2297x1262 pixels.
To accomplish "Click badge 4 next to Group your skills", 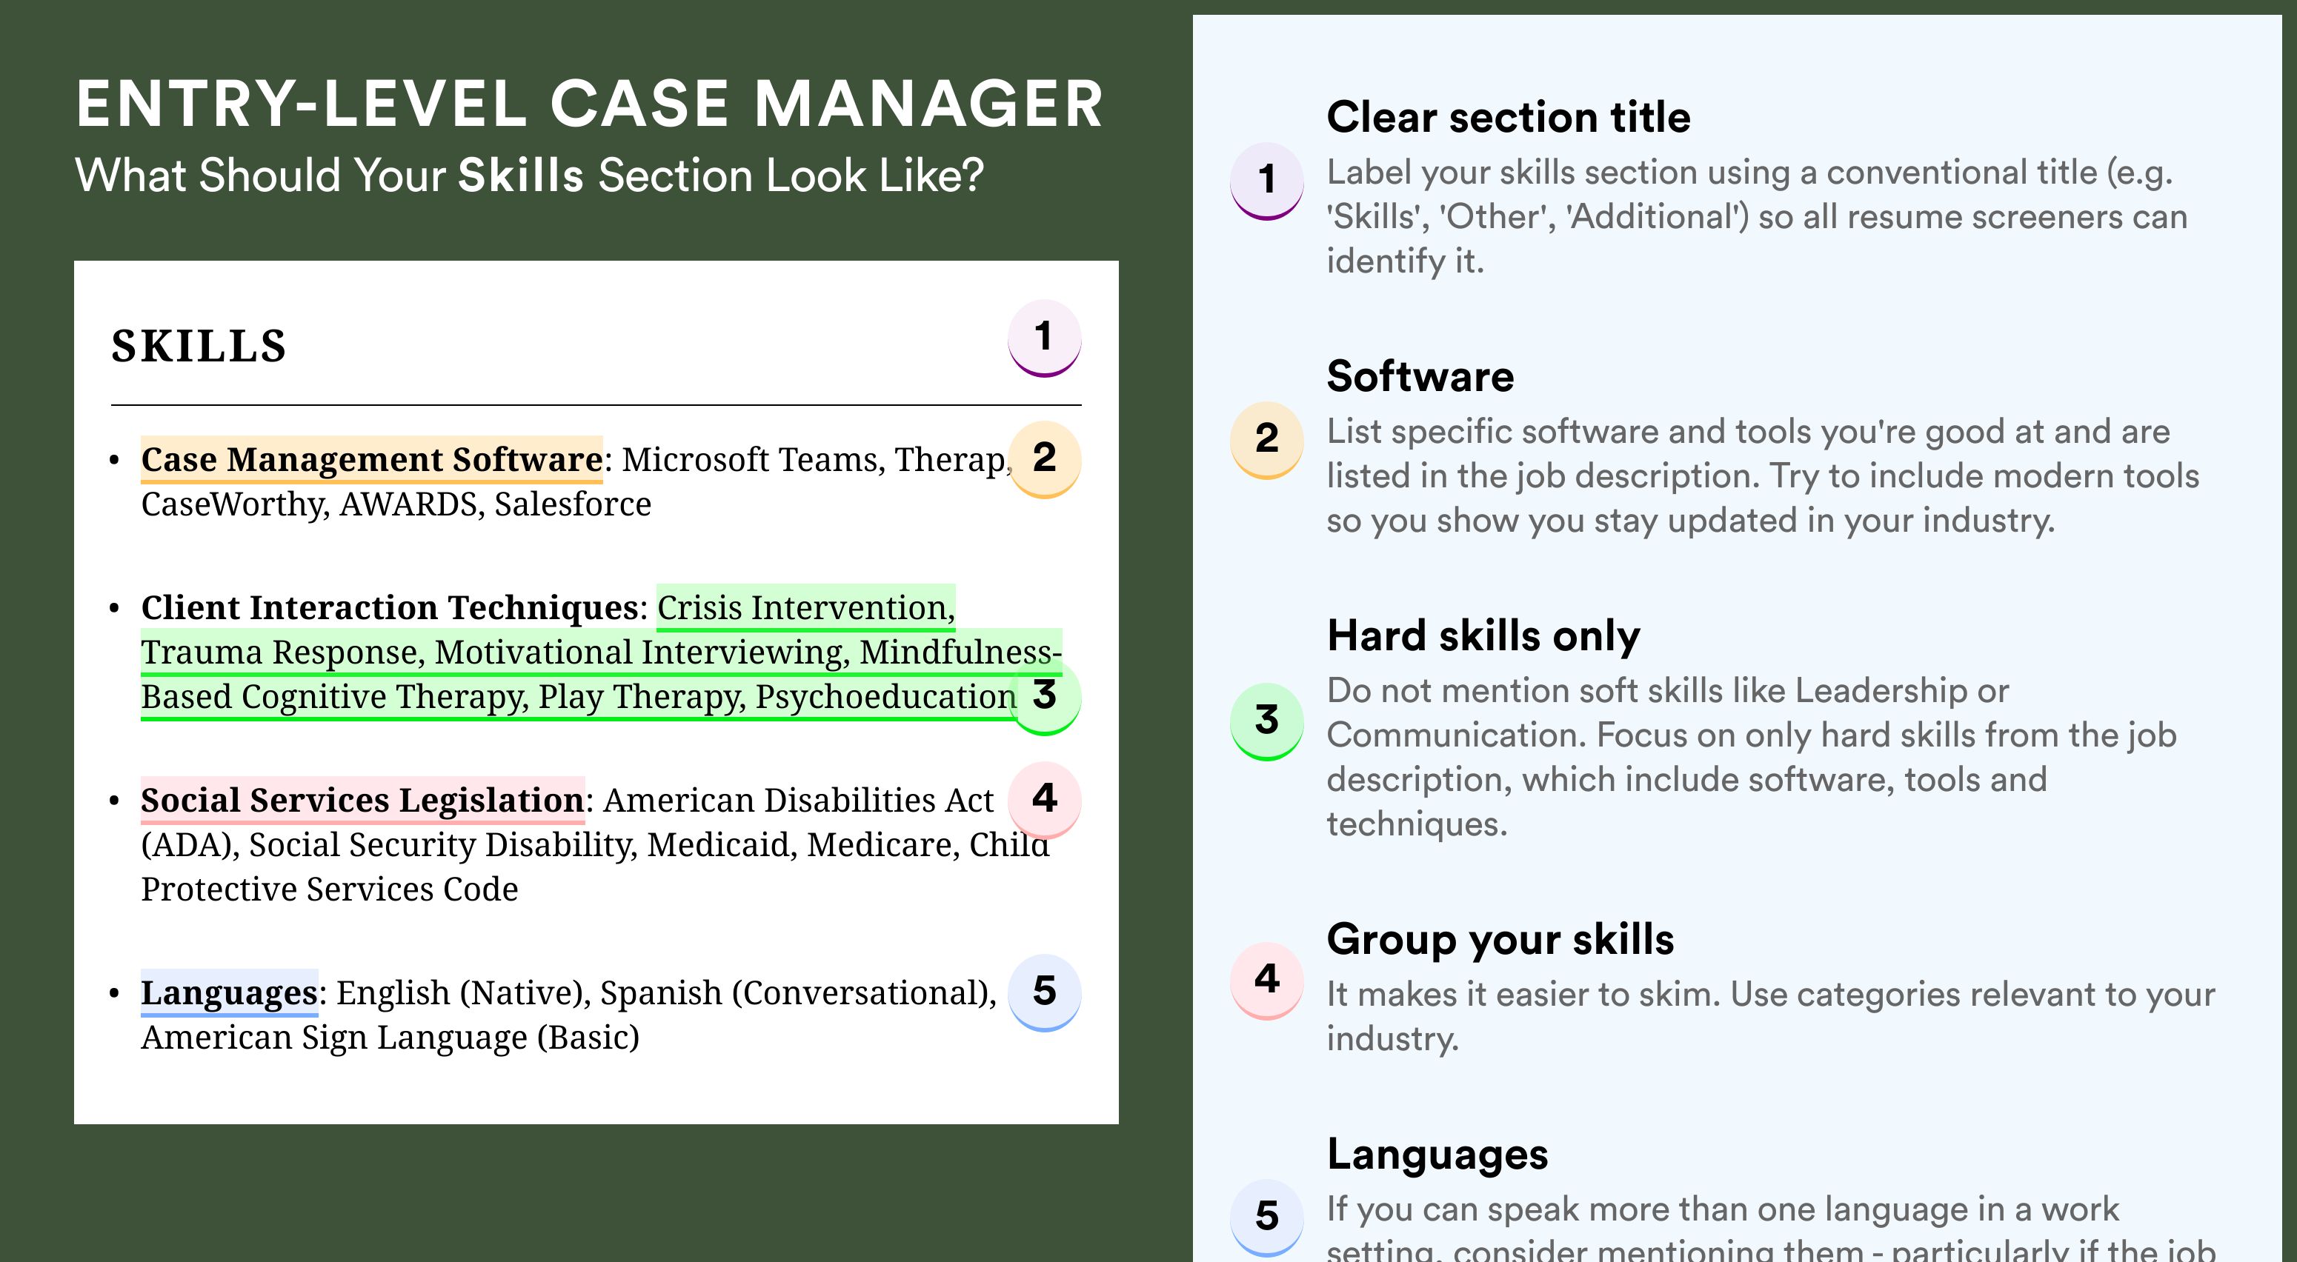I will pyautogui.click(x=1267, y=981).
